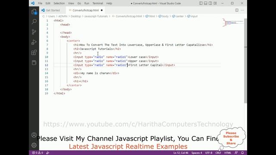Image resolution: width=276 pixels, height=155 pixels.
Task: Open the Run menu
Action: [87, 3]
